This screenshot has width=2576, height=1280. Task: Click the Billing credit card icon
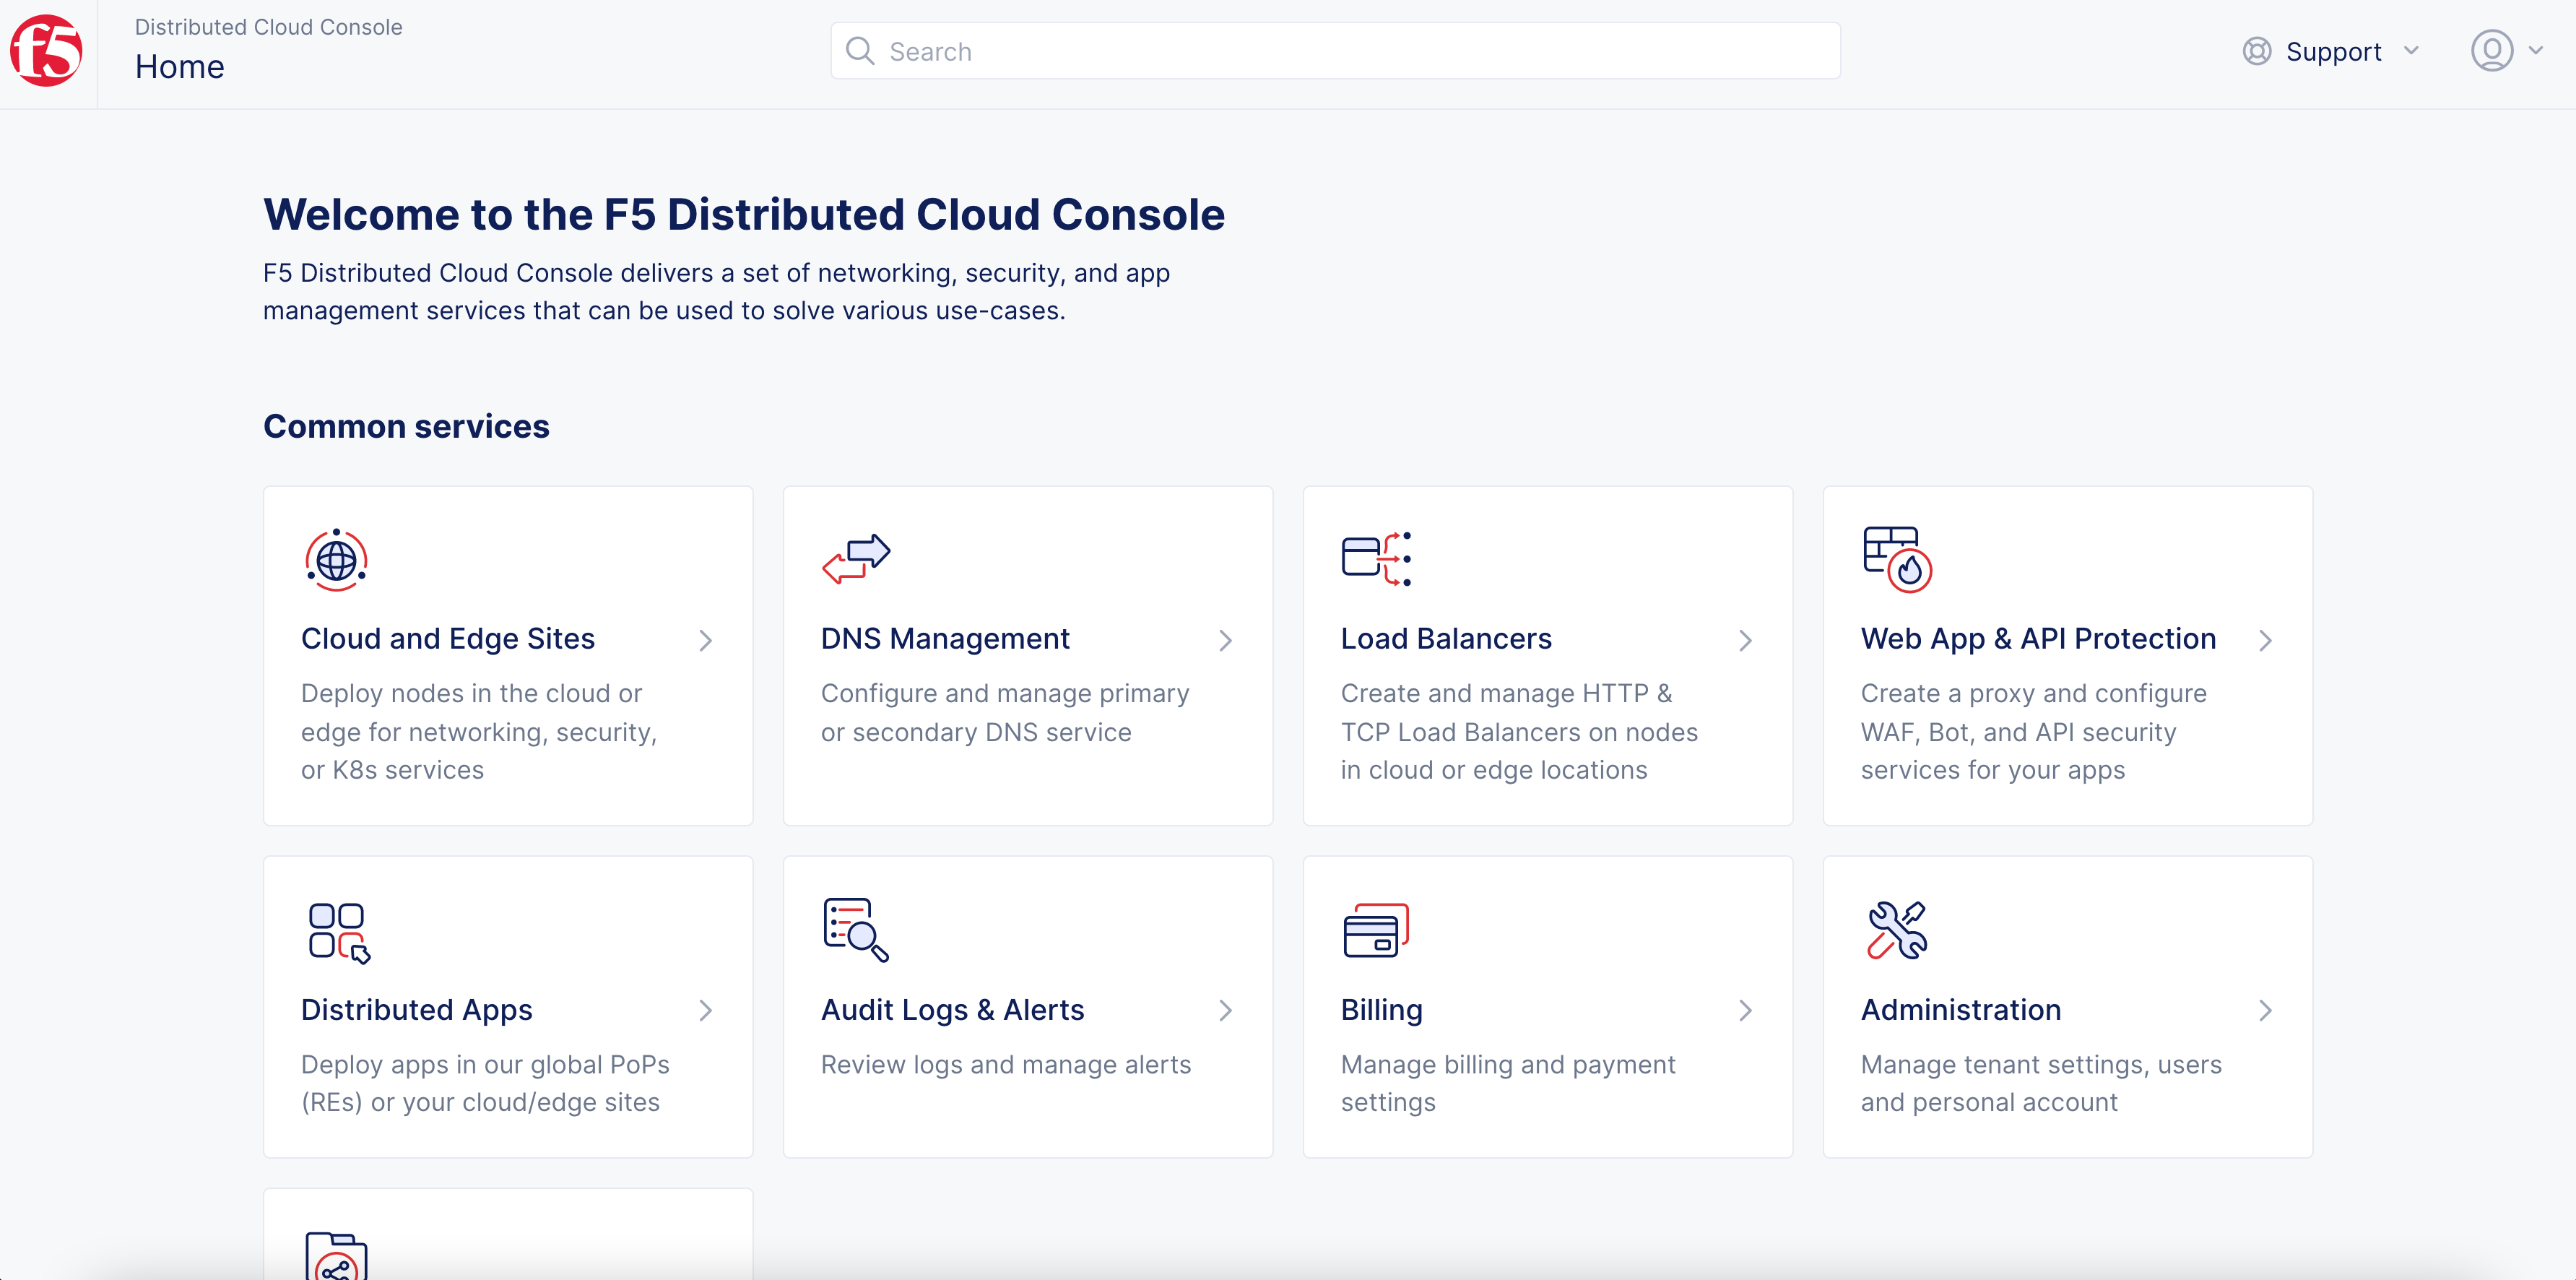1376,930
